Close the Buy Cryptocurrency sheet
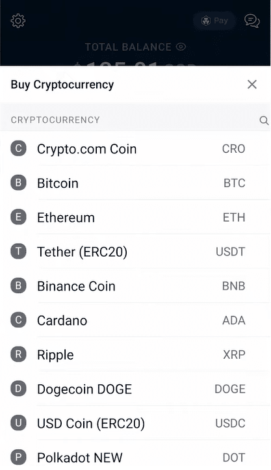 pyautogui.click(x=252, y=85)
